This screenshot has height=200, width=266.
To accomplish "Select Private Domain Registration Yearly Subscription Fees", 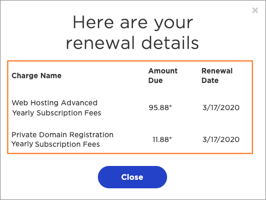I will [x=130, y=139].
